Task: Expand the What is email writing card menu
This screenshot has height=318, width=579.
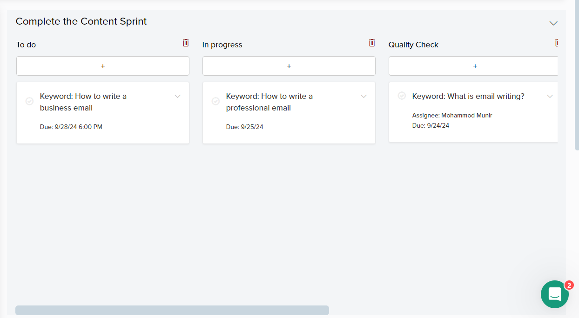Action: point(550,96)
